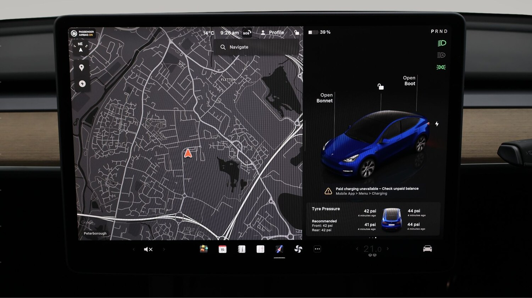Toggle the headlight indicator on right panel
Image resolution: width=532 pixels, height=298 pixels.
coord(441,43)
